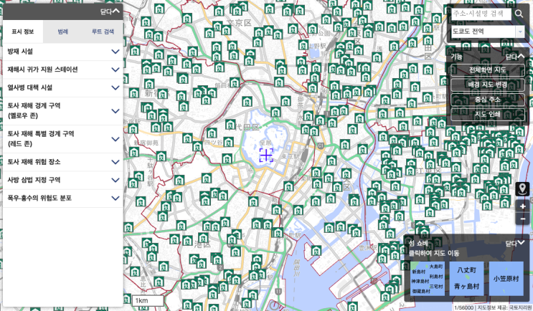Image resolution: width=533 pixels, height=311 pixels.
Task: Expand the 방재 시설 section
Action: (x=63, y=52)
